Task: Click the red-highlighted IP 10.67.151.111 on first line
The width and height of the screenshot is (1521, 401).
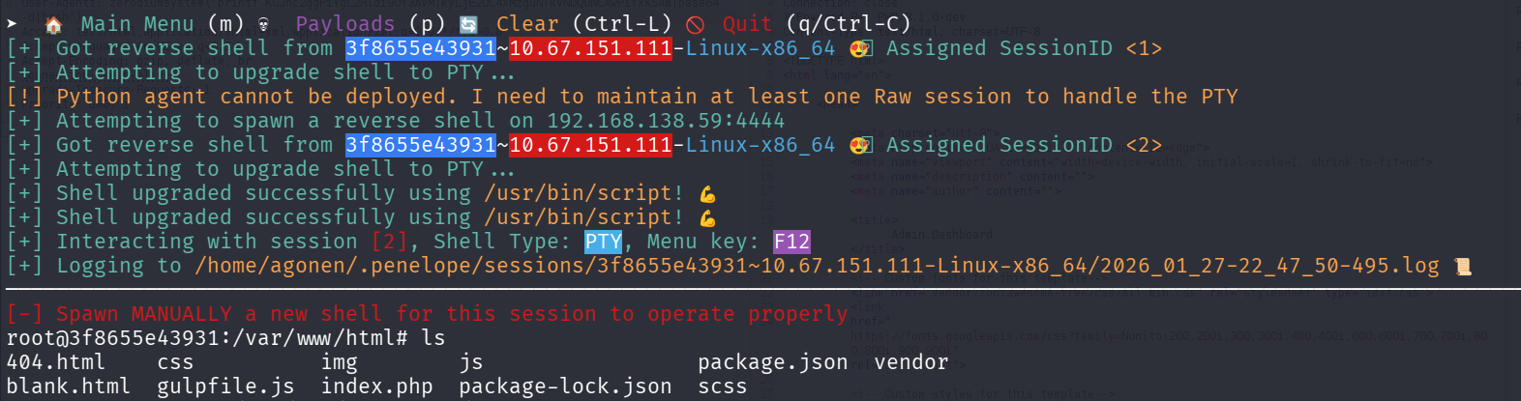Action: [590, 48]
